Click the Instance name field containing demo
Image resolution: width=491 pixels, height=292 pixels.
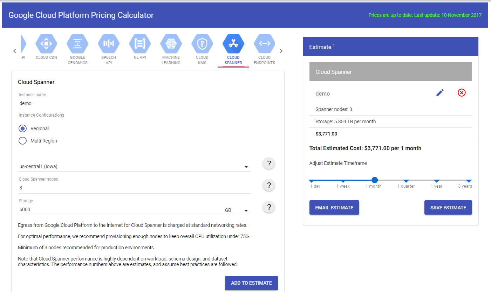135,104
